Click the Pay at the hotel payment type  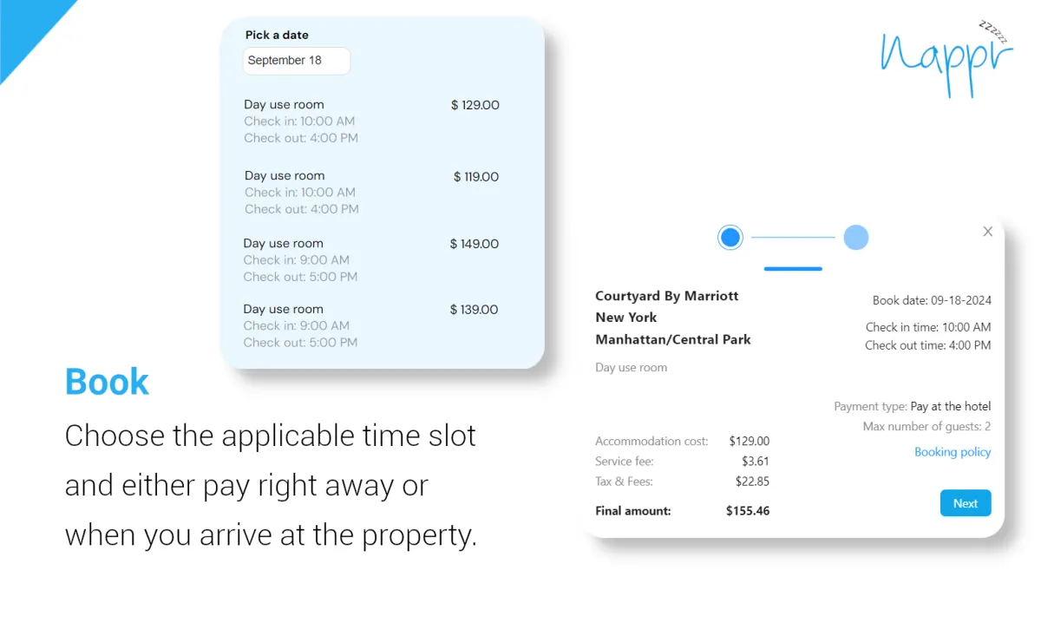click(951, 406)
